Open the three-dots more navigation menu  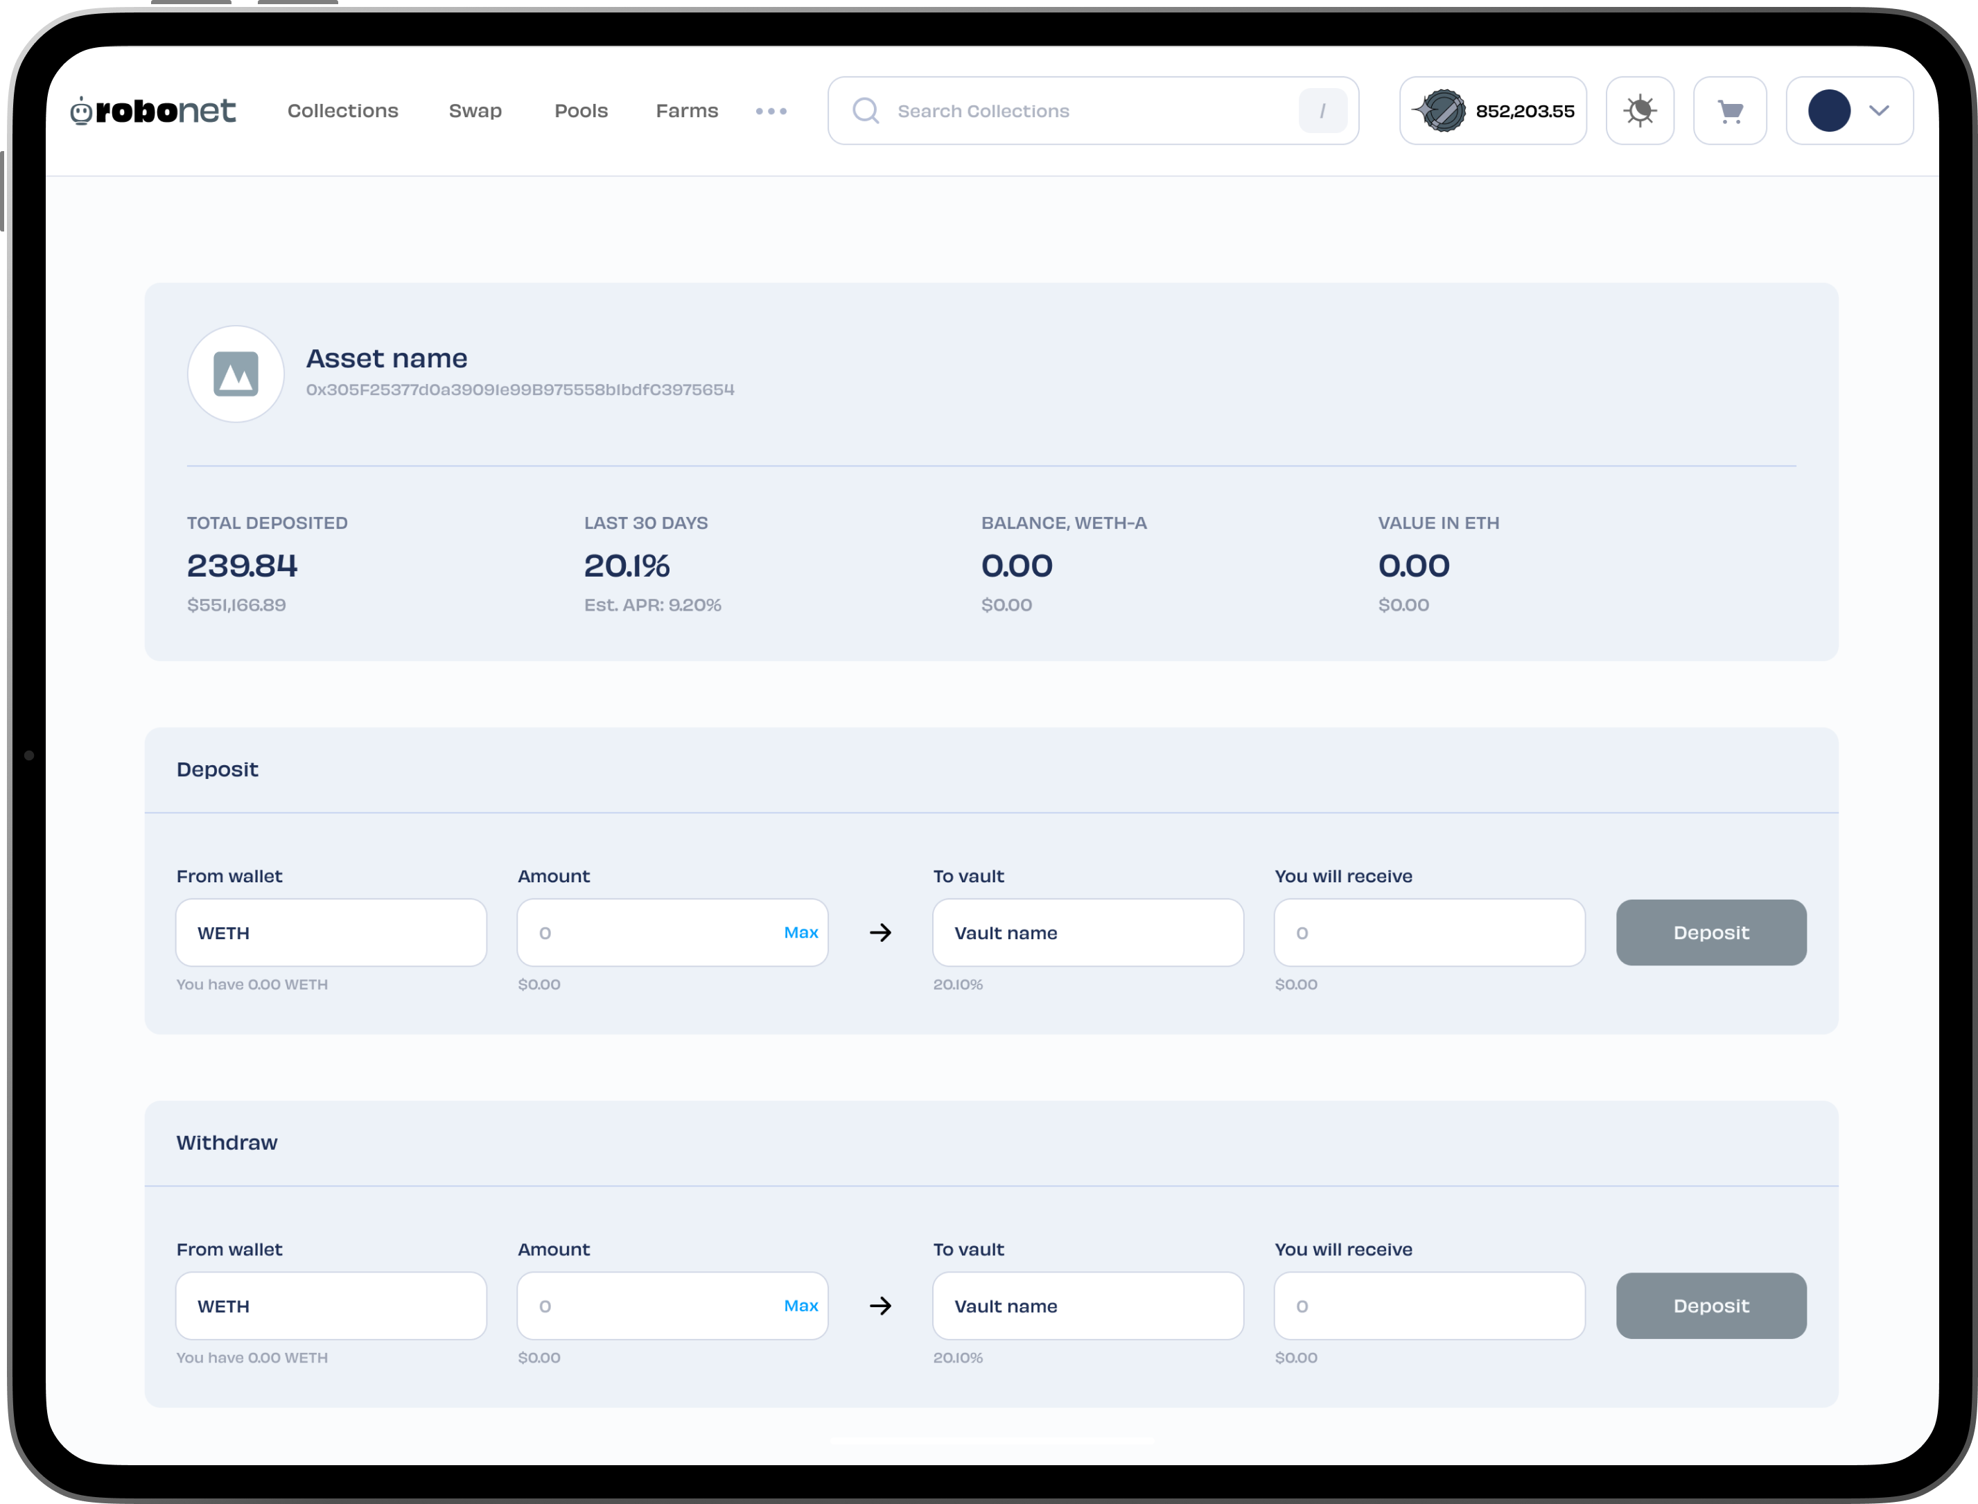tap(771, 111)
